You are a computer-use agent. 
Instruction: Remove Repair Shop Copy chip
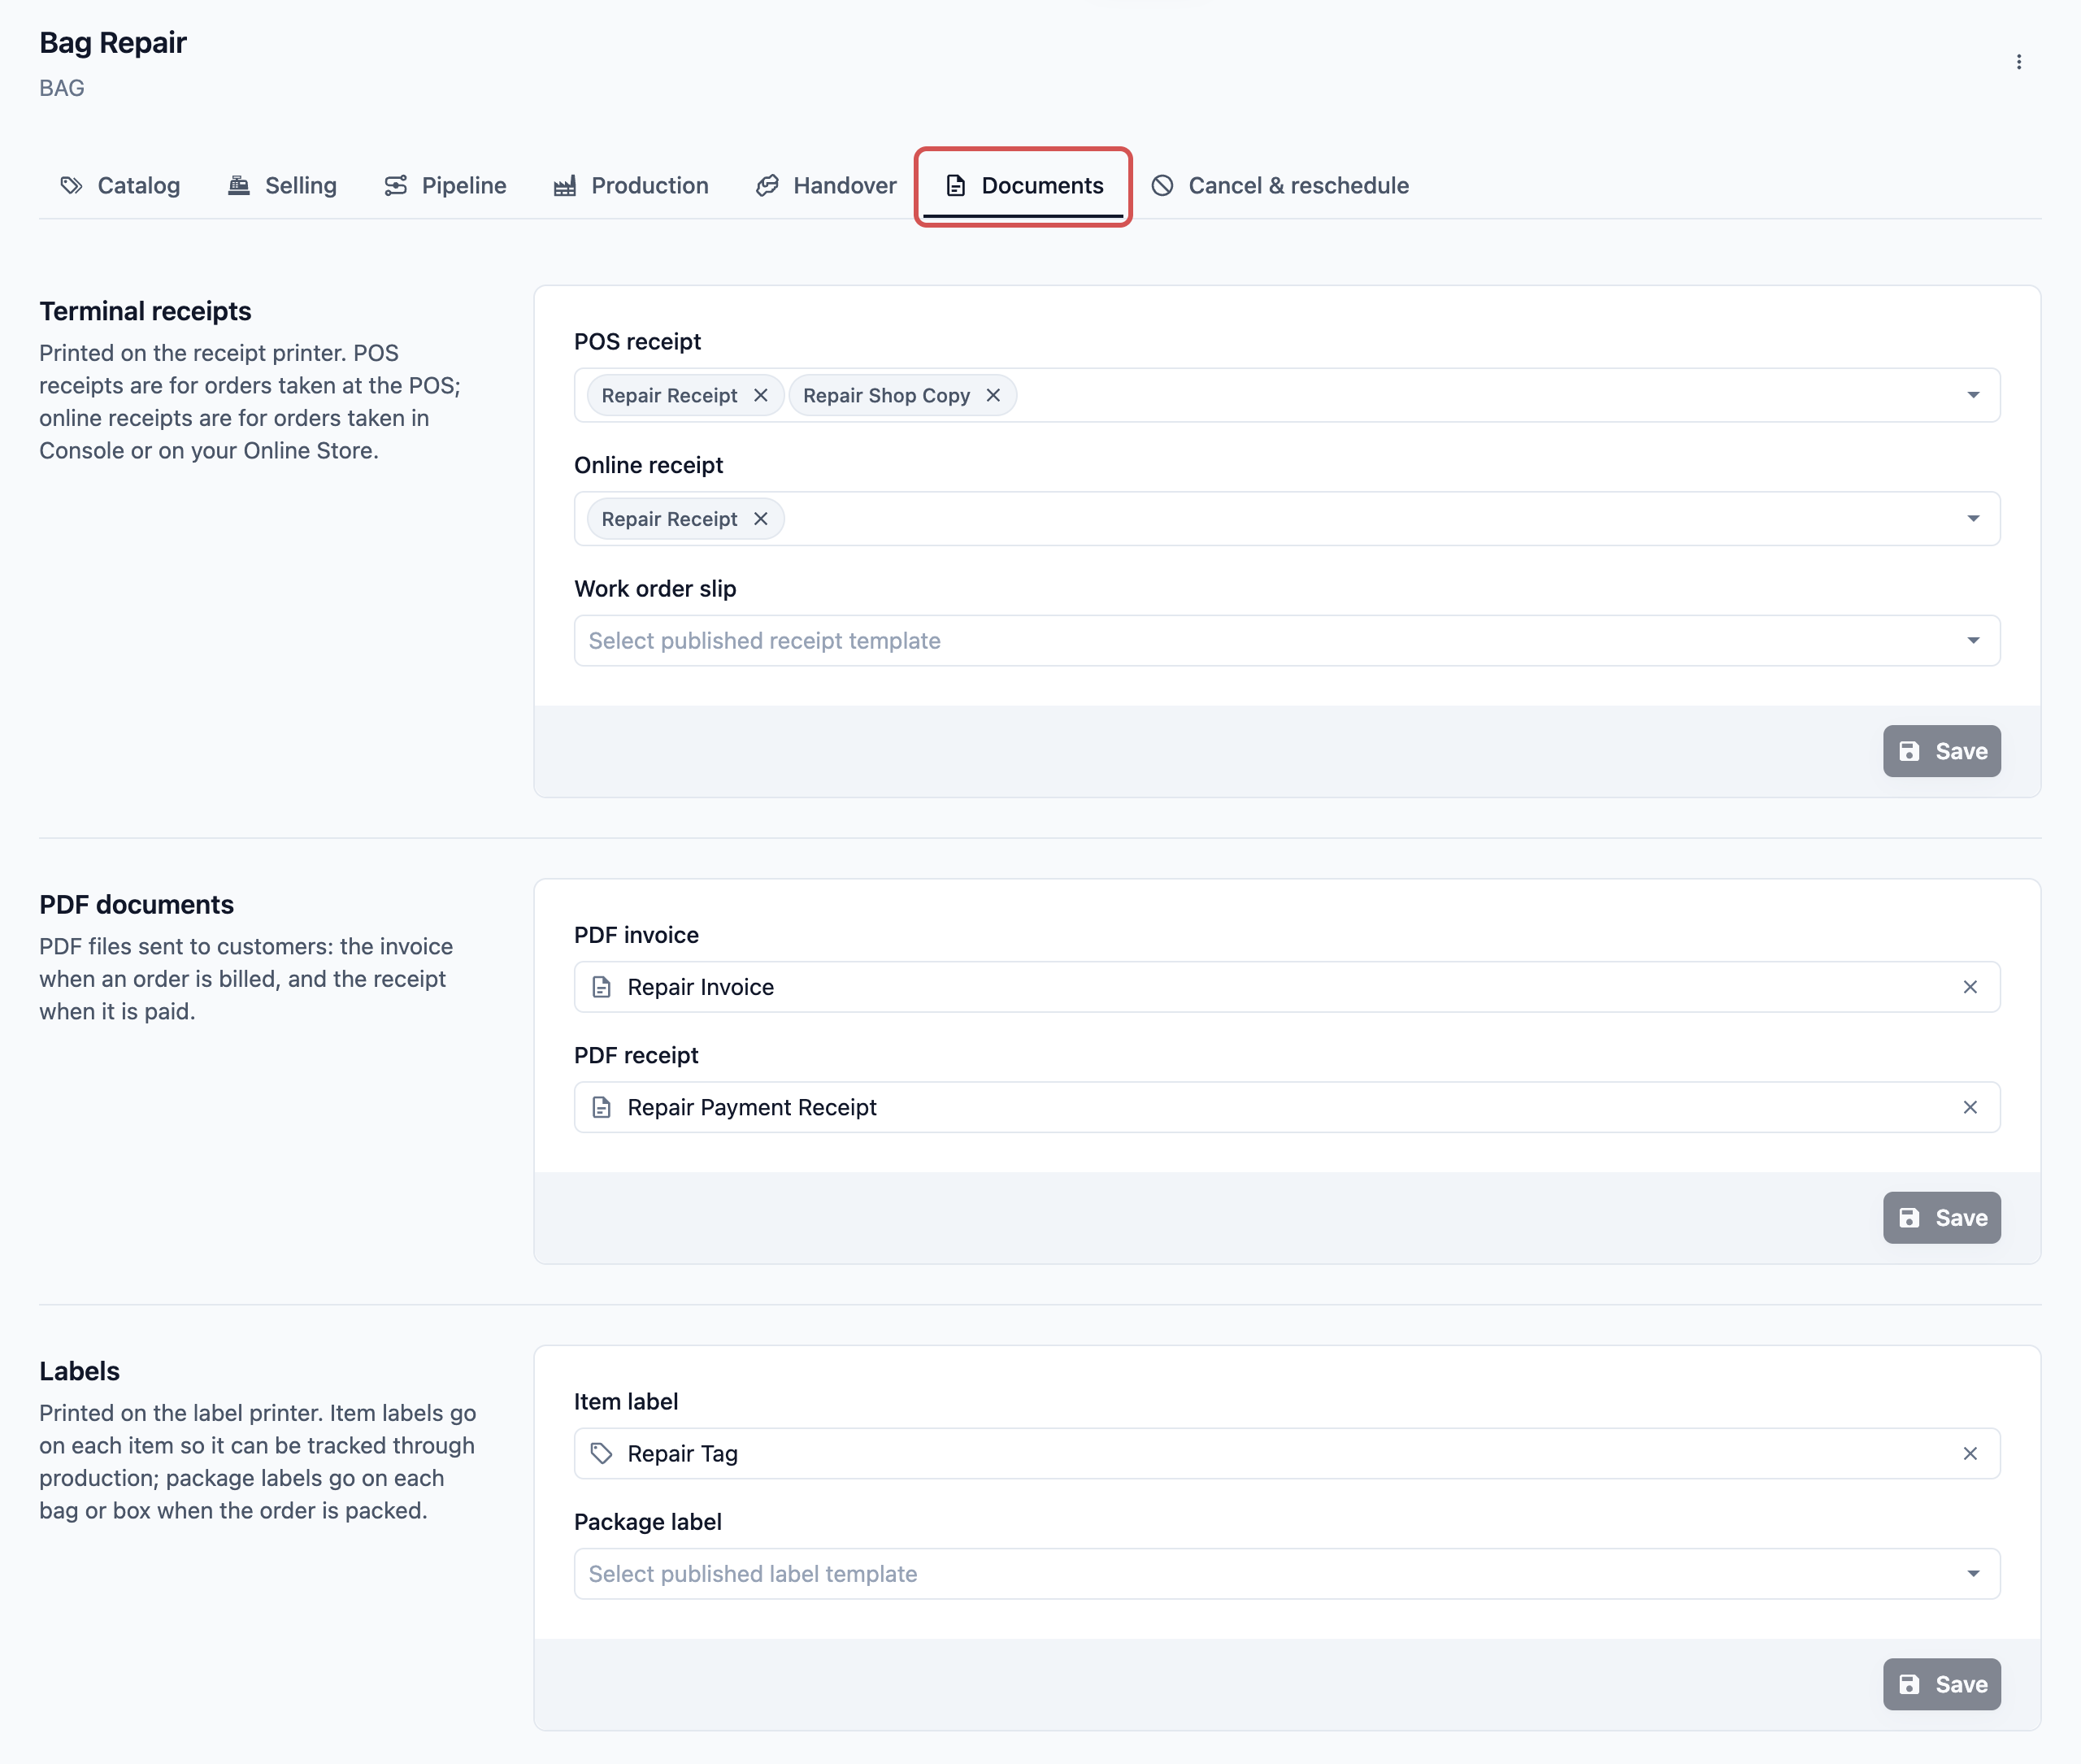(x=993, y=395)
